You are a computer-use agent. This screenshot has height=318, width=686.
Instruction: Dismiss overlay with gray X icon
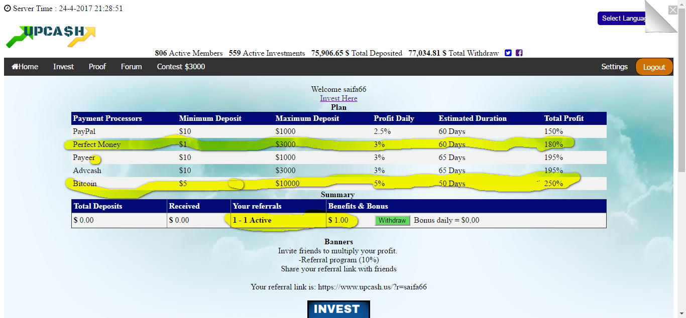673,10
